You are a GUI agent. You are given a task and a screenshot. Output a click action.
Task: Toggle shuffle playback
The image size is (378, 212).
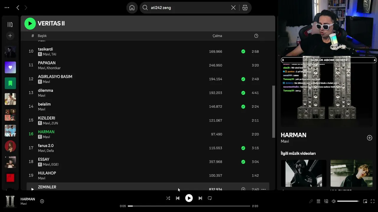pos(168,198)
